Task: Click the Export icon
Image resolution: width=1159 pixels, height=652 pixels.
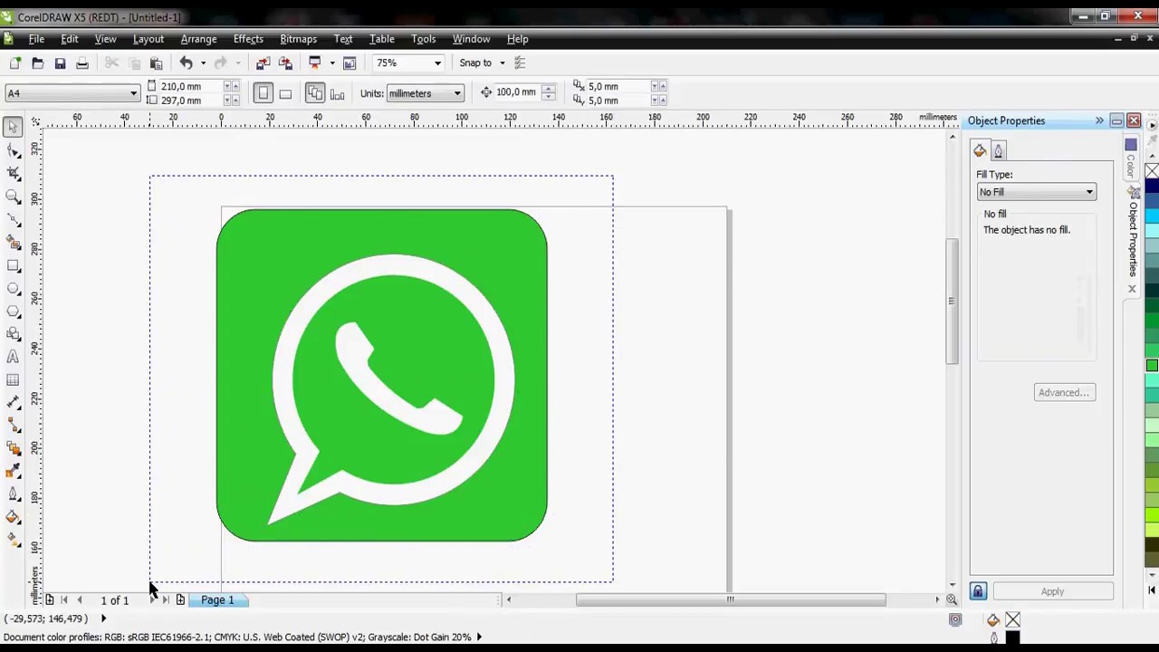Action: [285, 62]
